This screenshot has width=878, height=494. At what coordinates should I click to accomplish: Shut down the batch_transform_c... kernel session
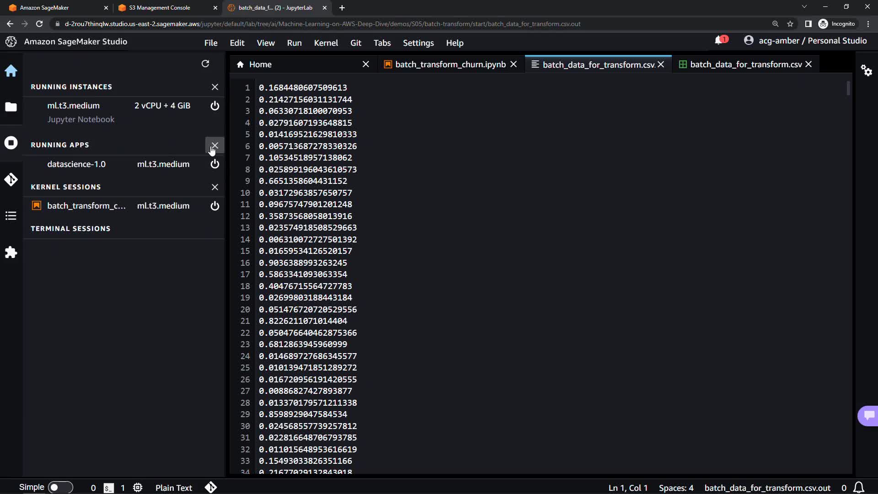click(214, 206)
